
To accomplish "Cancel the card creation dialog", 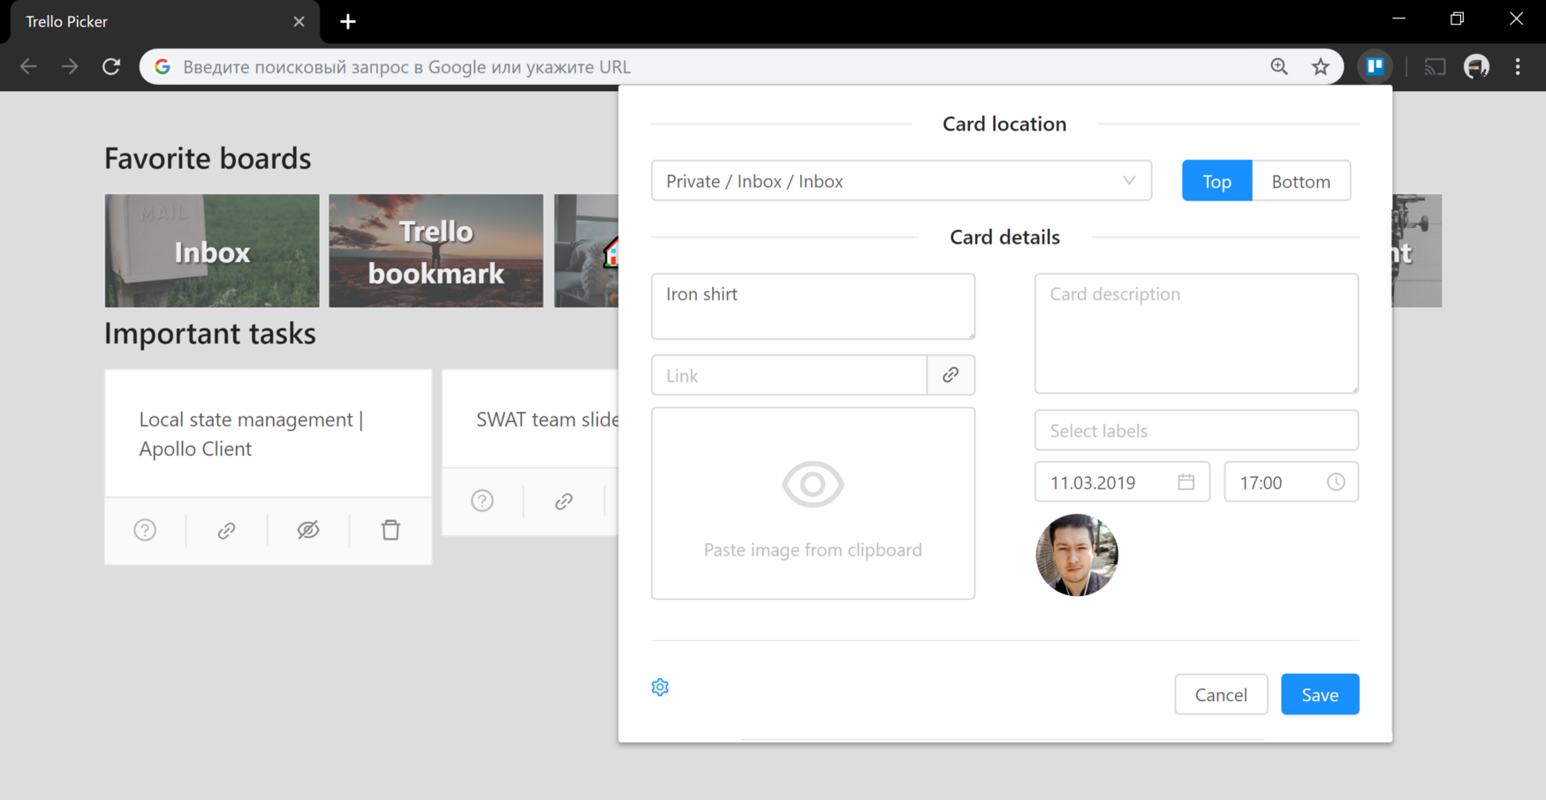I will coord(1221,694).
